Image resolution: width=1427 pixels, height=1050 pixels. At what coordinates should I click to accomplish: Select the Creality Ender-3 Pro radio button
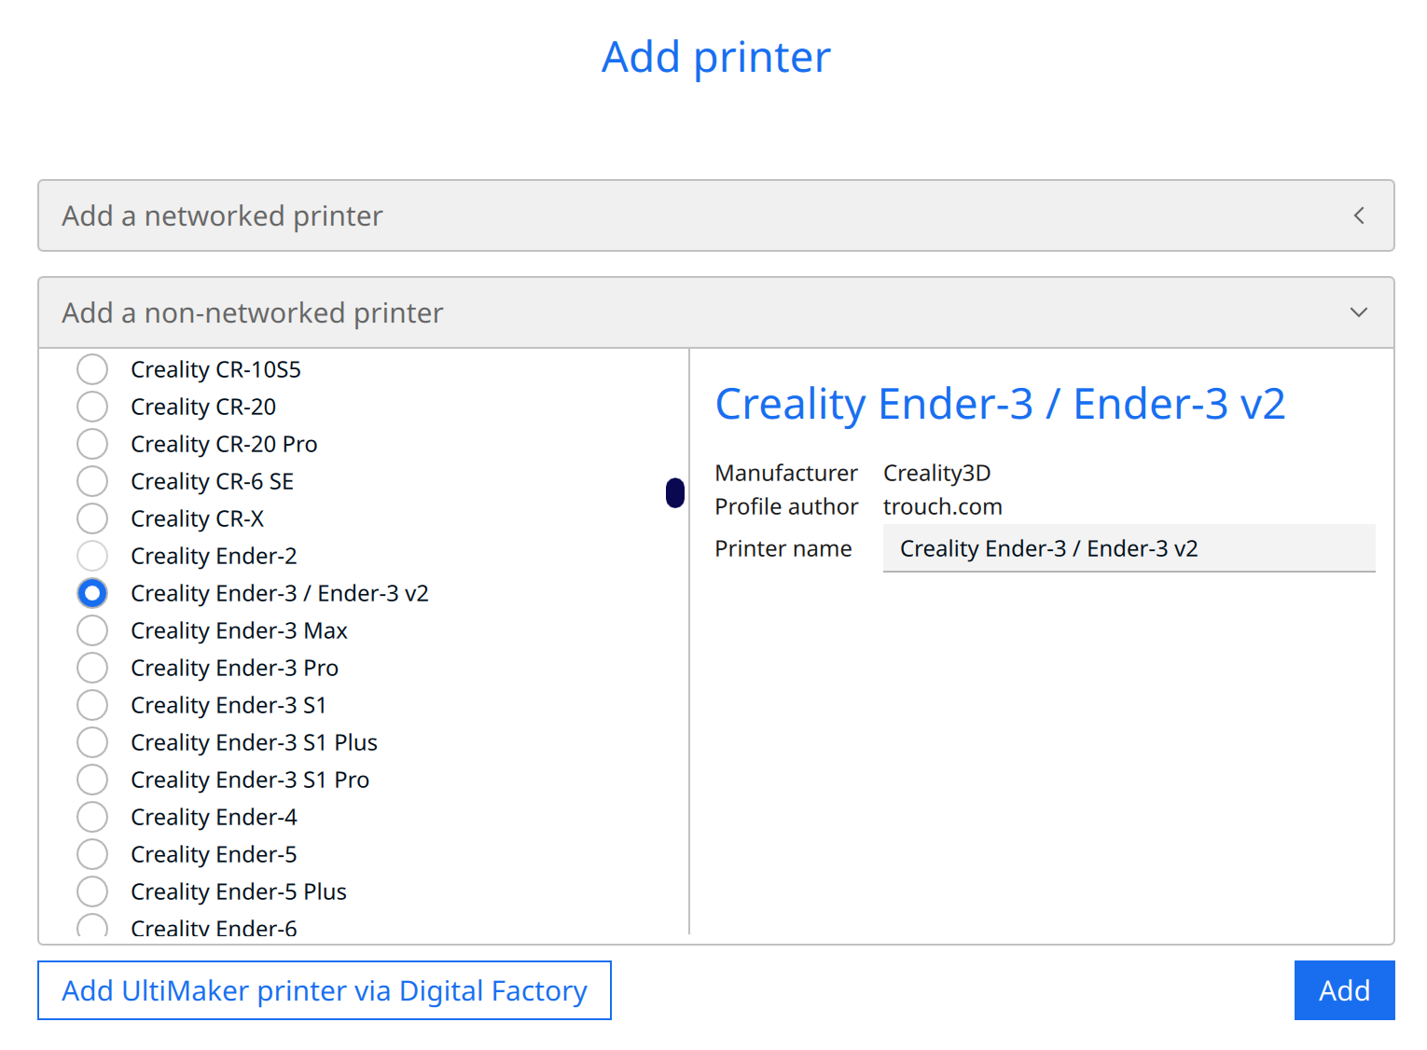[92, 668]
